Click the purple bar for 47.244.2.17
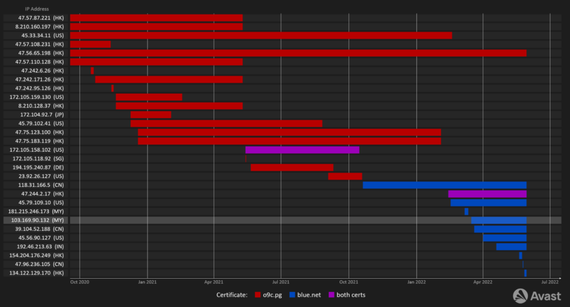The height and width of the screenshot is (307, 570). pyautogui.click(x=488, y=194)
